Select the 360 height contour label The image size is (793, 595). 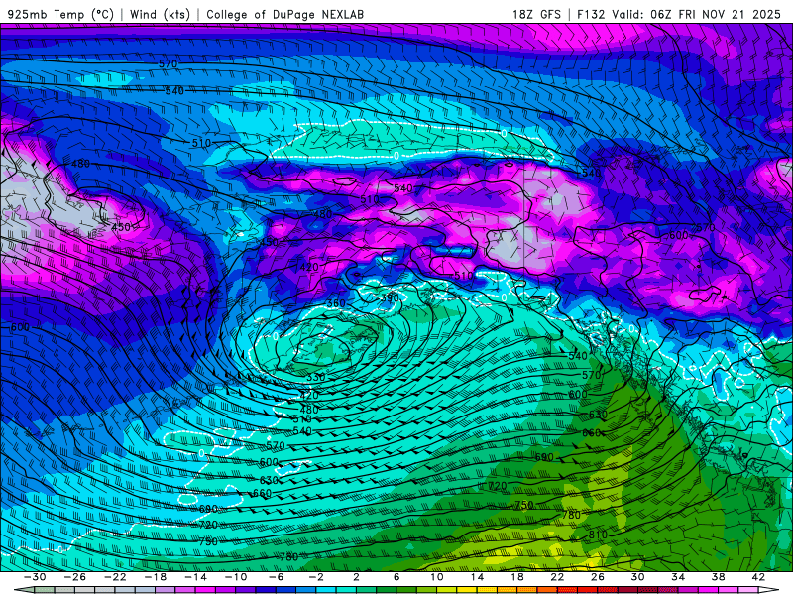pos(336,303)
